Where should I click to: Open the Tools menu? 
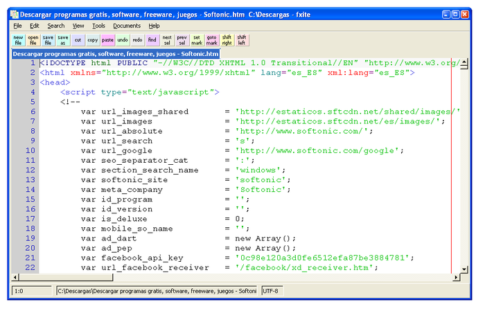click(98, 26)
